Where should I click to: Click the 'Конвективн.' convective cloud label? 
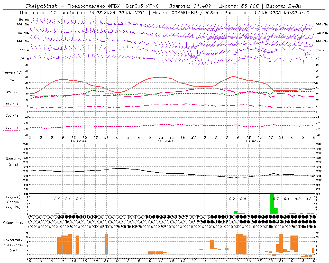click(x=13, y=240)
